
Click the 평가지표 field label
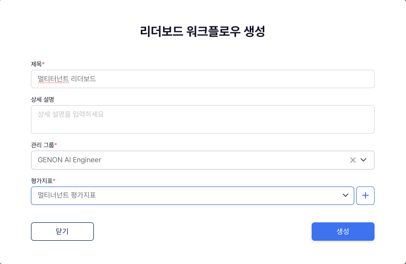42,181
